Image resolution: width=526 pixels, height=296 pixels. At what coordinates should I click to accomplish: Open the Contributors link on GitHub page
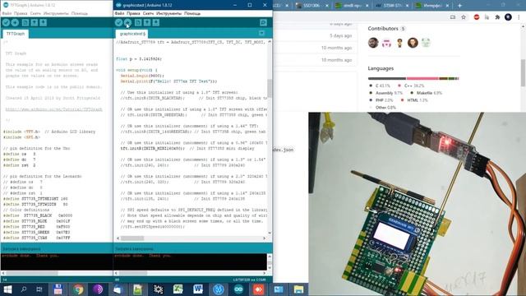[x=383, y=29]
